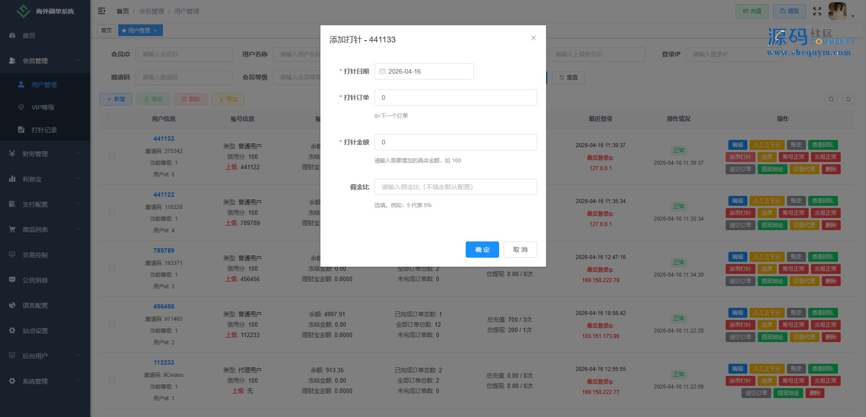Viewport: 866px width, 417px height.
Task: Open VIP等级 in the sidebar
Action: pyautogui.click(x=42, y=107)
